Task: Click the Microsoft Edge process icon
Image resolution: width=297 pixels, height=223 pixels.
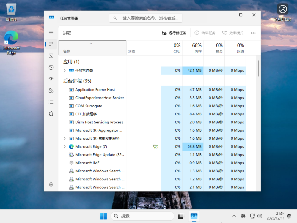Action: [71, 146]
